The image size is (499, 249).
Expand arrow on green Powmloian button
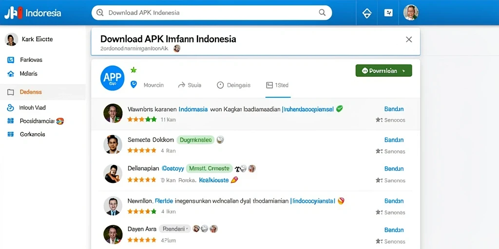(404, 71)
